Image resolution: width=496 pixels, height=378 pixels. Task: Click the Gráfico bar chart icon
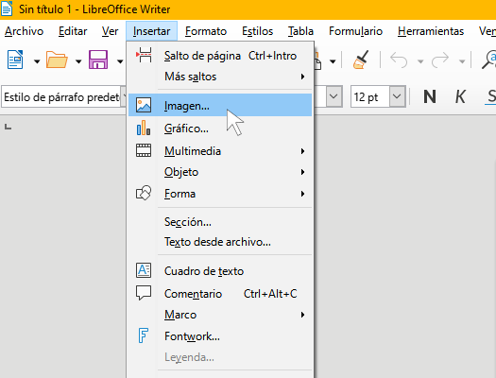(x=144, y=128)
